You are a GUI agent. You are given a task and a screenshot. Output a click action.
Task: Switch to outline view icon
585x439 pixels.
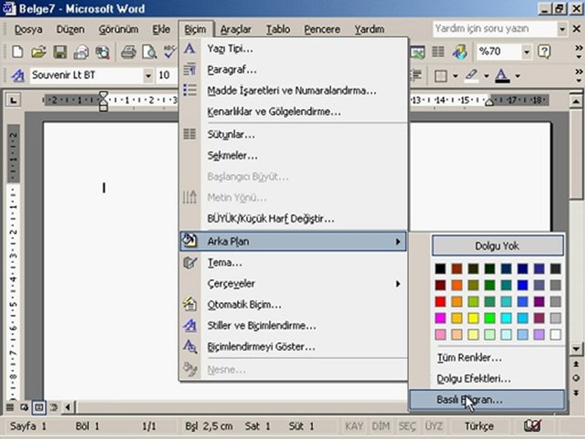click(x=54, y=407)
